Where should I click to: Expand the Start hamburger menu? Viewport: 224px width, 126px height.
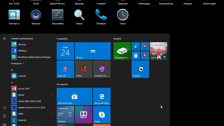click(4, 38)
